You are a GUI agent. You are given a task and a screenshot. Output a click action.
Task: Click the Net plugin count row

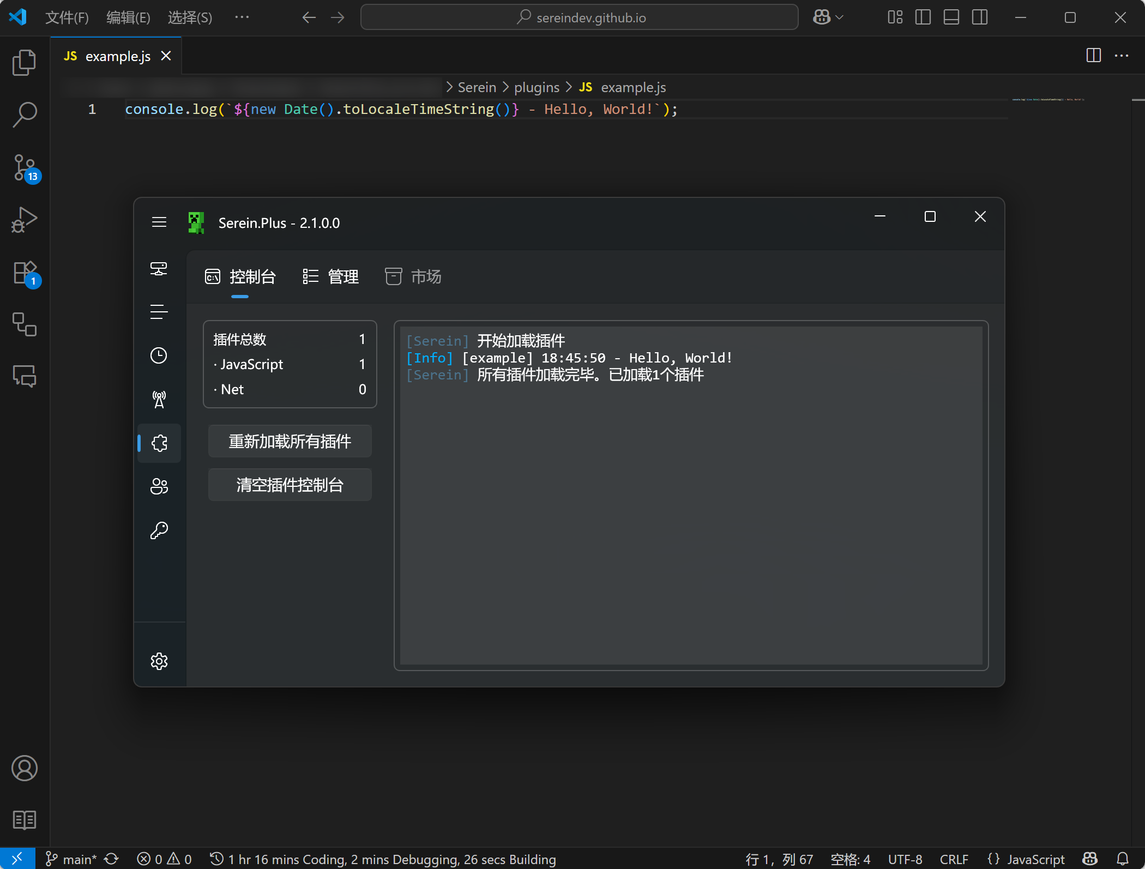click(290, 389)
